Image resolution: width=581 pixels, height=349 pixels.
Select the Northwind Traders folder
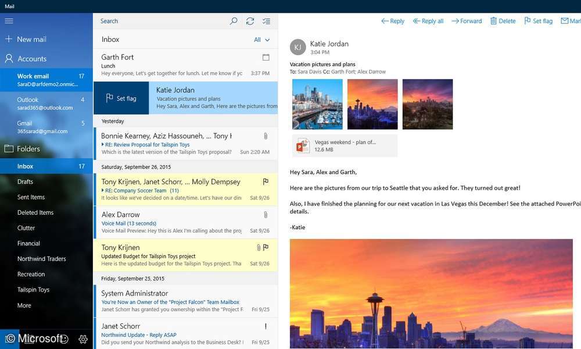click(x=41, y=259)
